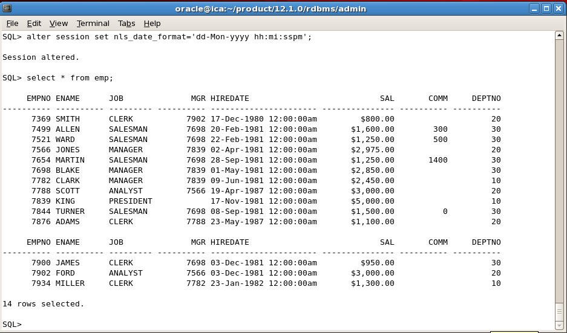Click the salary $800.00
The width and height of the screenshot is (567, 333).
coord(378,119)
